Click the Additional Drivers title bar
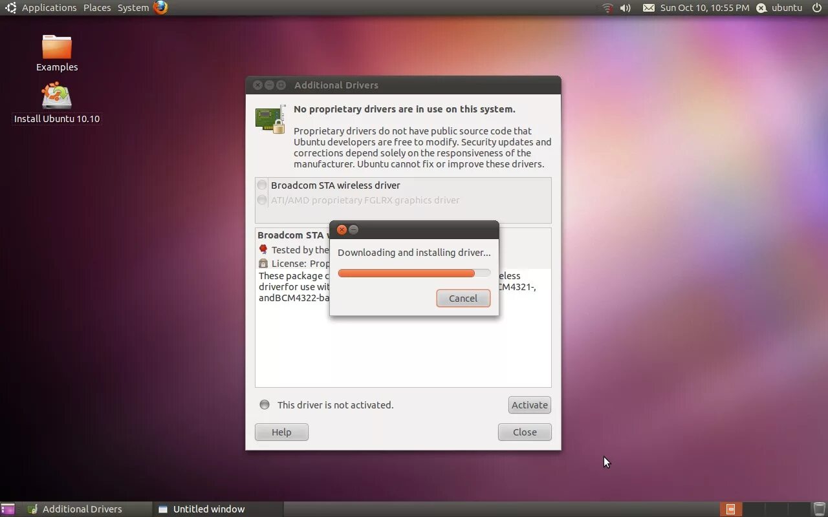828x517 pixels. click(403, 85)
